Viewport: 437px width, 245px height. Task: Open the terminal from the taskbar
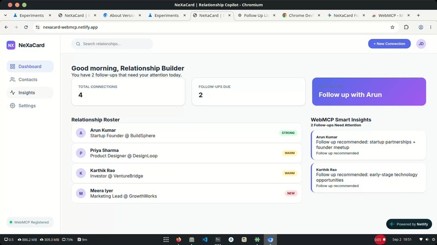[218, 240]
